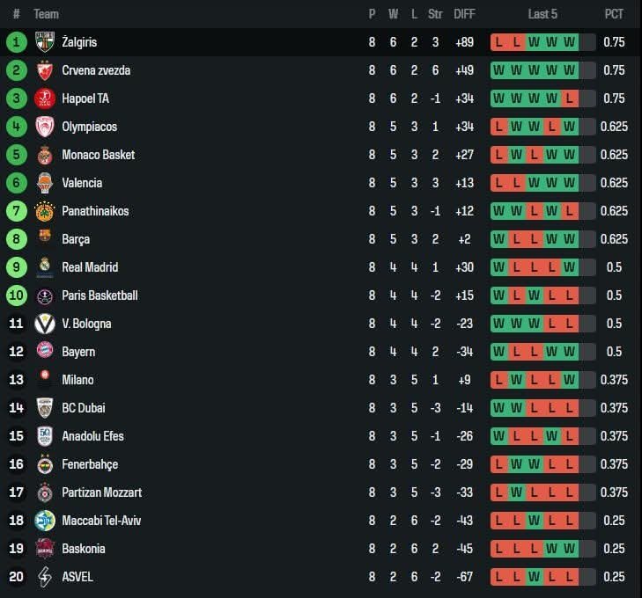Sort standings by PCT column header

(x=614, y=14)
